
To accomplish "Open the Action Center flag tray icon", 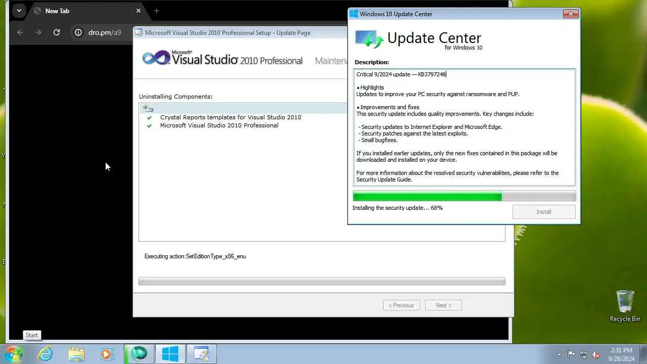I will [x=571, y=354].
